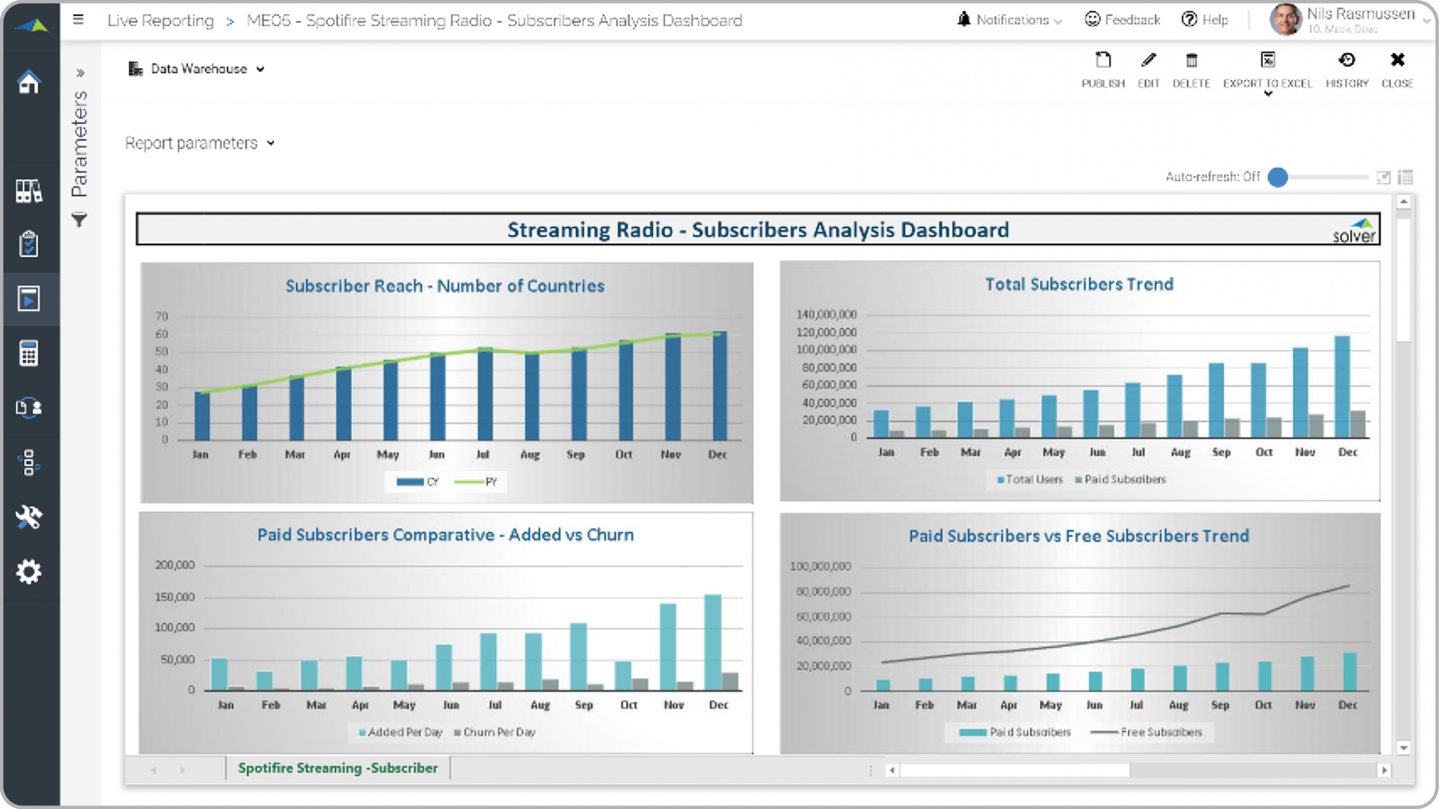This screenshot has height=809, width=1439.
Task: Click the Delete trash icon
Action: (x=1191, y=61)
